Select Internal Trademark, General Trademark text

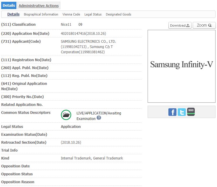(x=92, y=158)
